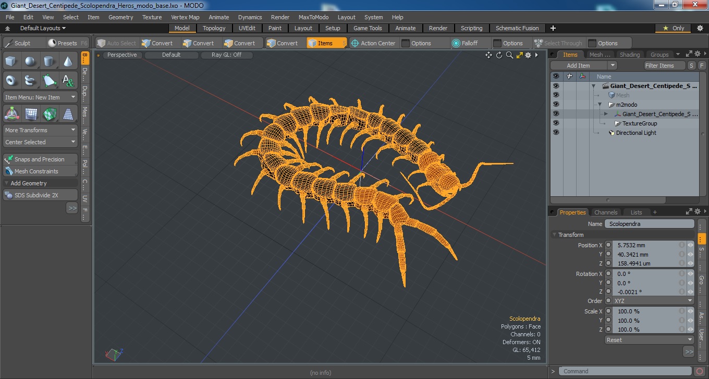
Task: Open the More Transforms dropdown
Action: pyautogui.click(x=40, y=130)
